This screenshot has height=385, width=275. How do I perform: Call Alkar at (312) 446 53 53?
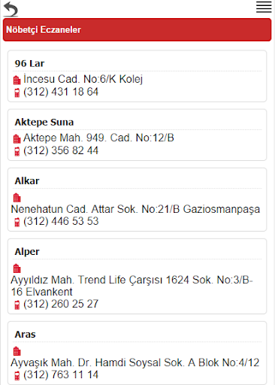click(61, 221)
